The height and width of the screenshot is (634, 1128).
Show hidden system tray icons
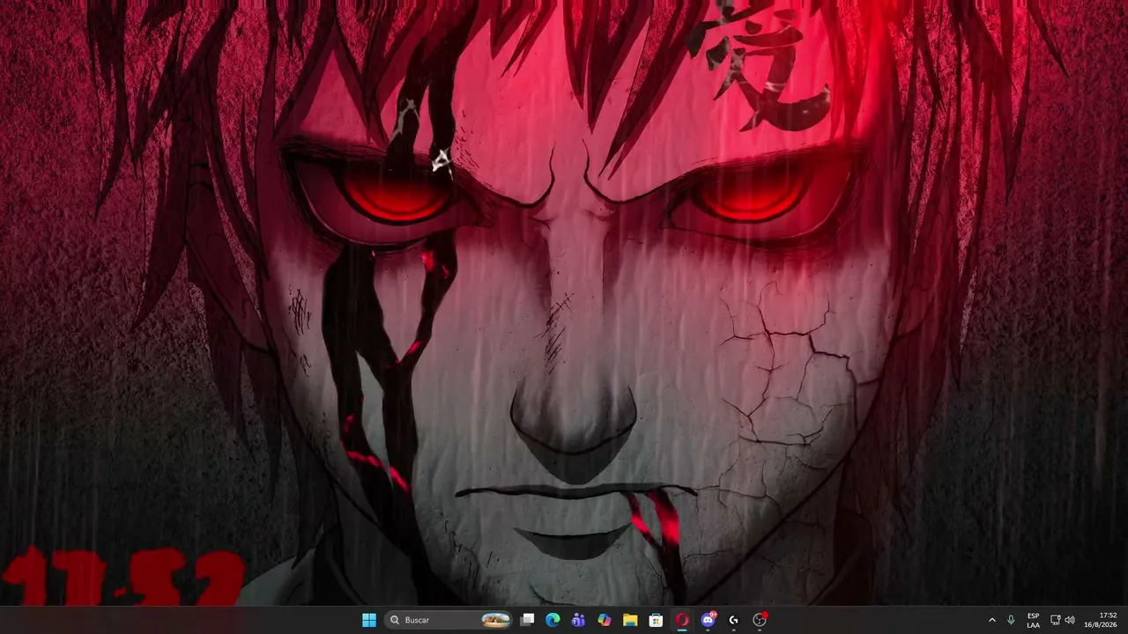click(x=992, y=620)
